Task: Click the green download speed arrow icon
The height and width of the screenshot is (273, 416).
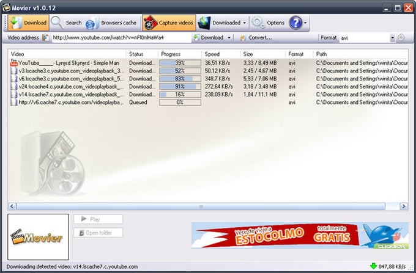Action: coord(373,266)
